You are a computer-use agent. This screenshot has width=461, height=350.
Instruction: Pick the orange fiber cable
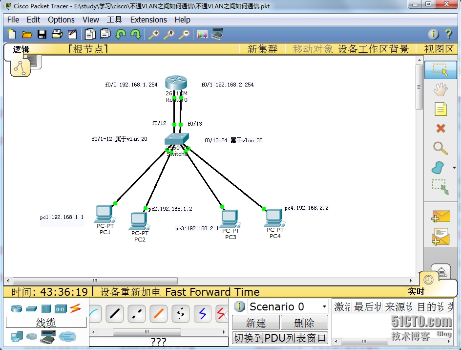click(158, 313)
